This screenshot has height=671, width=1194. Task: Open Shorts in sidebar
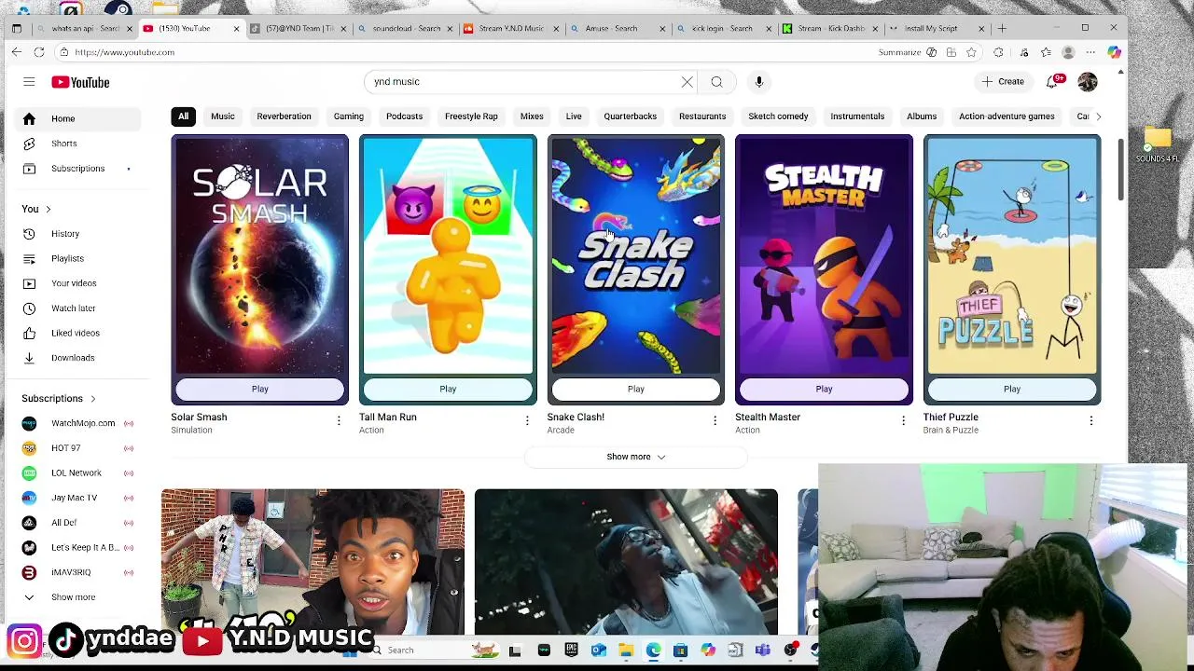point(78,144)
